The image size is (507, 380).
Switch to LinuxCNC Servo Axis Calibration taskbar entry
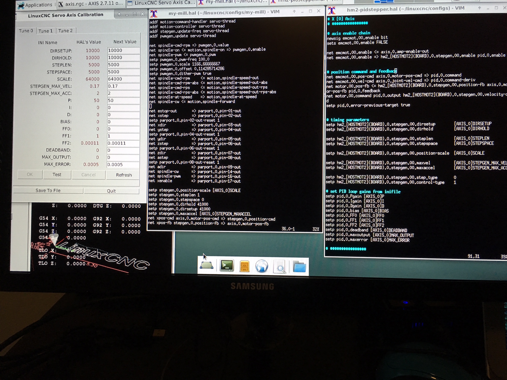click(161, 3)
